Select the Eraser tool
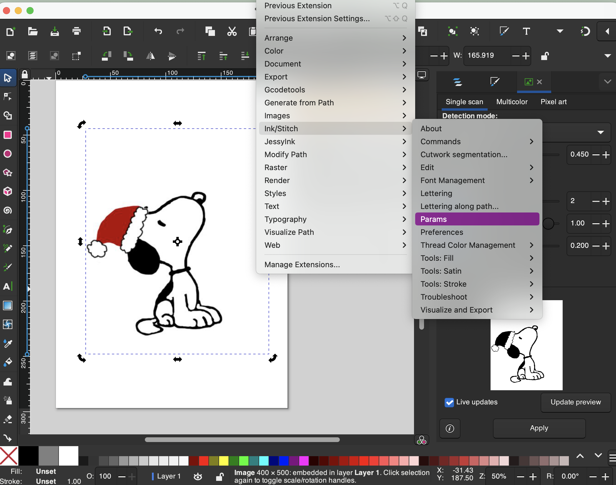The image size is (616, 485). point(8,419)
